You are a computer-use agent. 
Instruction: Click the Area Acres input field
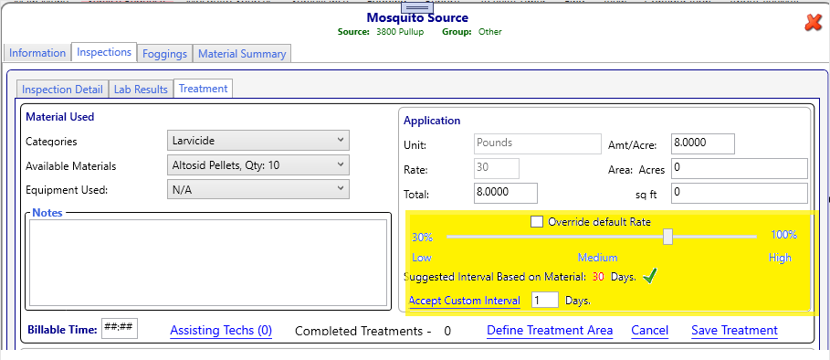point(740,169)
